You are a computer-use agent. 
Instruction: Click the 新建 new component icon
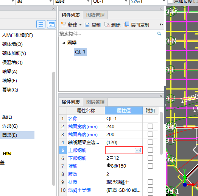(64, 25)
